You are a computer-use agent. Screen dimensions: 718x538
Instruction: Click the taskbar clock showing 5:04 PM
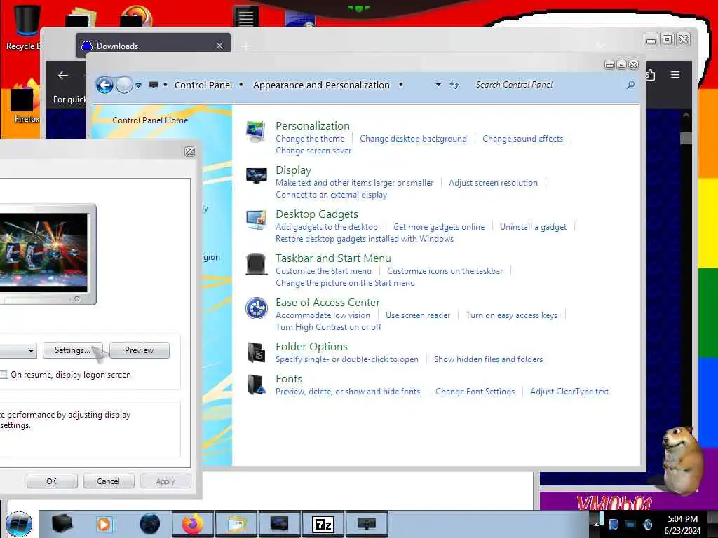682,524
